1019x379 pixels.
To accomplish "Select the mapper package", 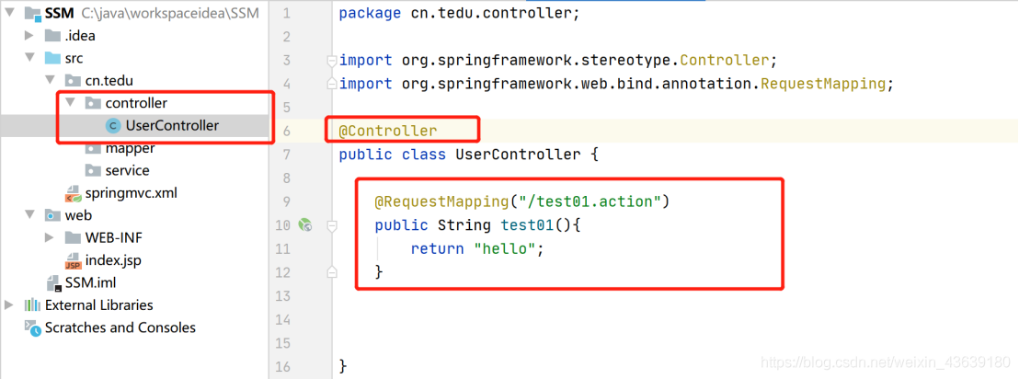I will coord(120,149).
